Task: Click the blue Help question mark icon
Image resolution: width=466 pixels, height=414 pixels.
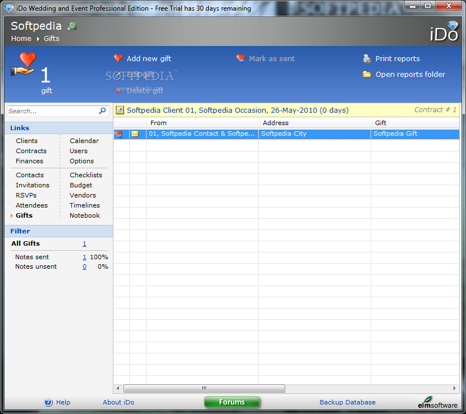Action: pyautogui.click(x=48, y=402)
